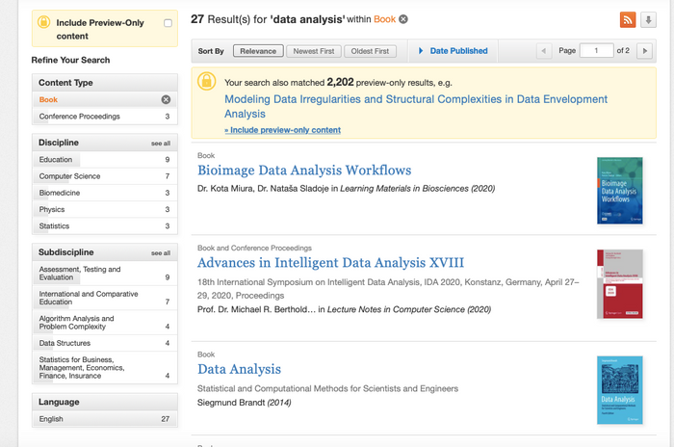Filter by English language
Image resolution: width=674 pixels, height=447 pixels.
click(x=104, y=419)
